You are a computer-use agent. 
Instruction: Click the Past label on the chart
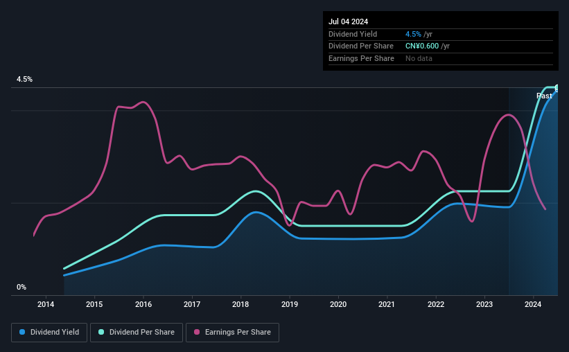pyautogui.click(x=544, y=96)
